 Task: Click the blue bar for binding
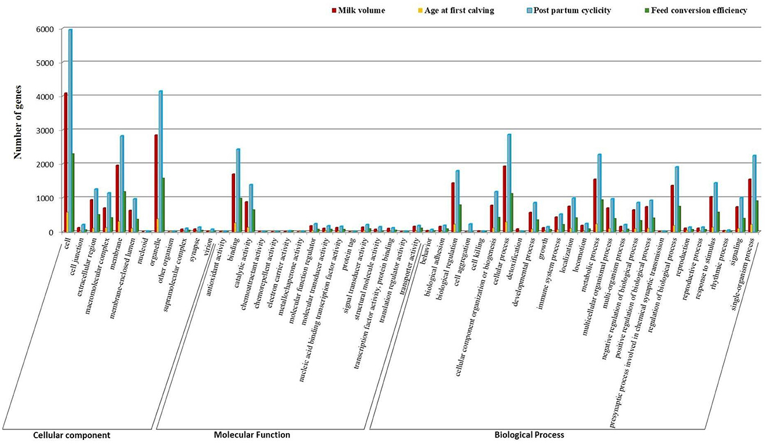(238, 191)
